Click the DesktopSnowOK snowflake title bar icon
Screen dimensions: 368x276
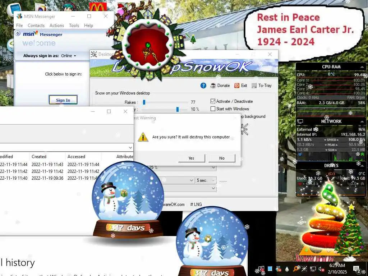(x=94, y=54)
